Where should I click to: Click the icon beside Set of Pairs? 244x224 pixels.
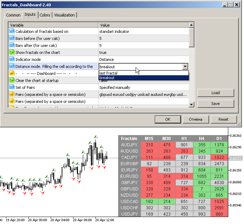click(12, 87)
